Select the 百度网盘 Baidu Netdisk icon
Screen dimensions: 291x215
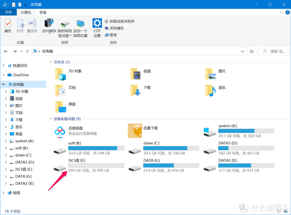60,131
